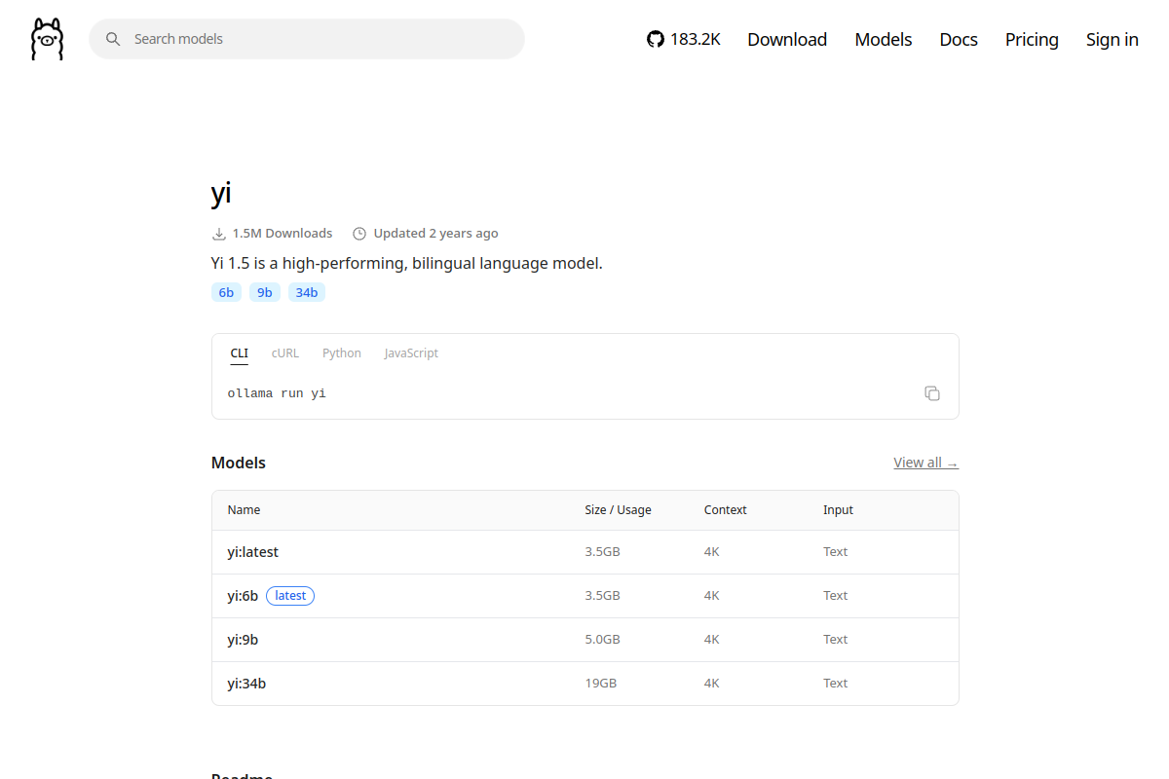The width and height of the screenshot is (1169, 779).
Task: Click the search magnifier icon
Action: pos(113,39)
